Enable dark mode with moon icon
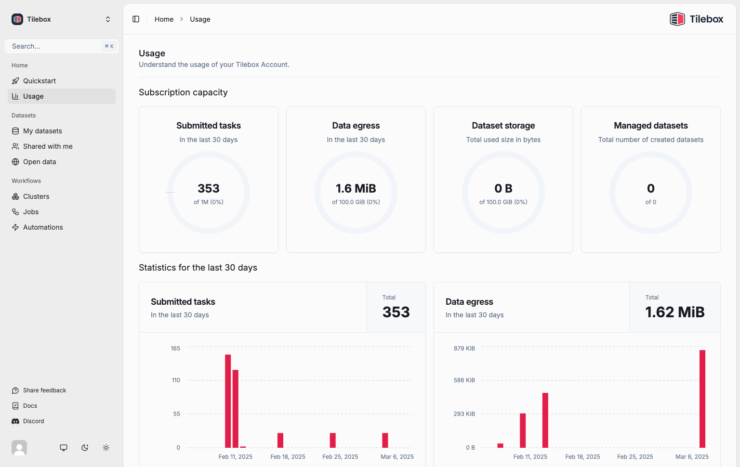 click(x=85, y=448)
